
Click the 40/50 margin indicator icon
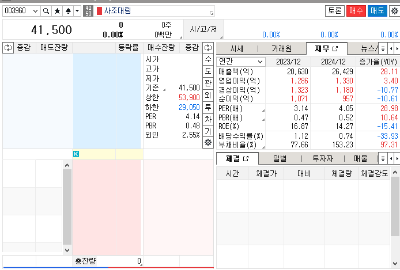tap(88, 11)
